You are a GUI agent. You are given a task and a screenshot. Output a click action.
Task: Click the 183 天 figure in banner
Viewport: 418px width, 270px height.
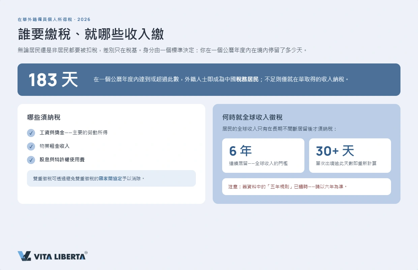coord(53,80)
